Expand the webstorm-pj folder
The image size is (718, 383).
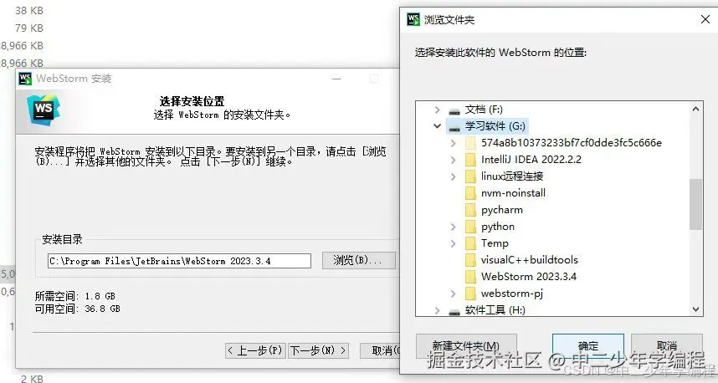point(453,294)
